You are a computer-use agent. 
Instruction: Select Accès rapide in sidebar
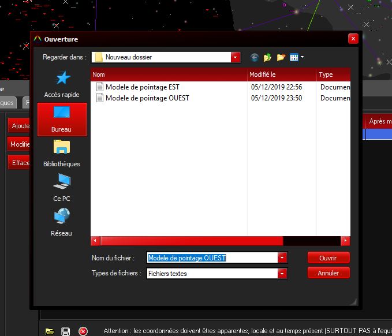click(62, 84)
